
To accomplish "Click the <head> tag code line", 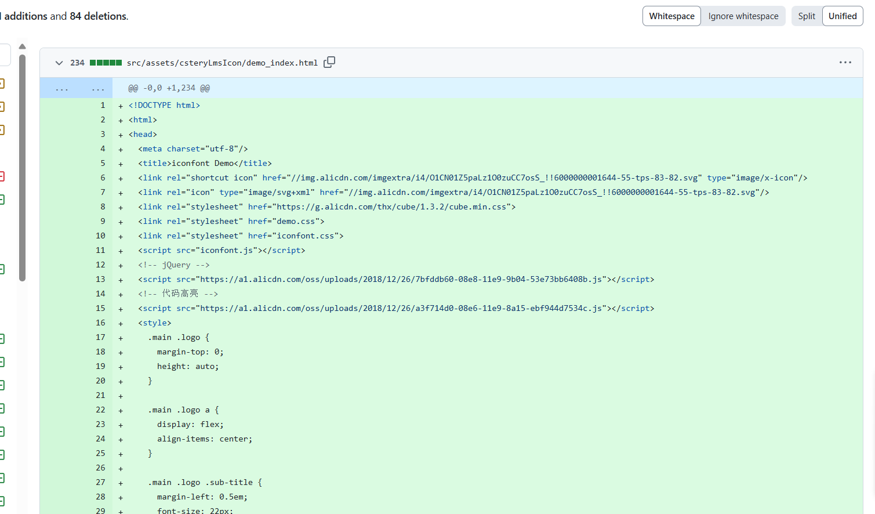I will [x=143, y=134].
